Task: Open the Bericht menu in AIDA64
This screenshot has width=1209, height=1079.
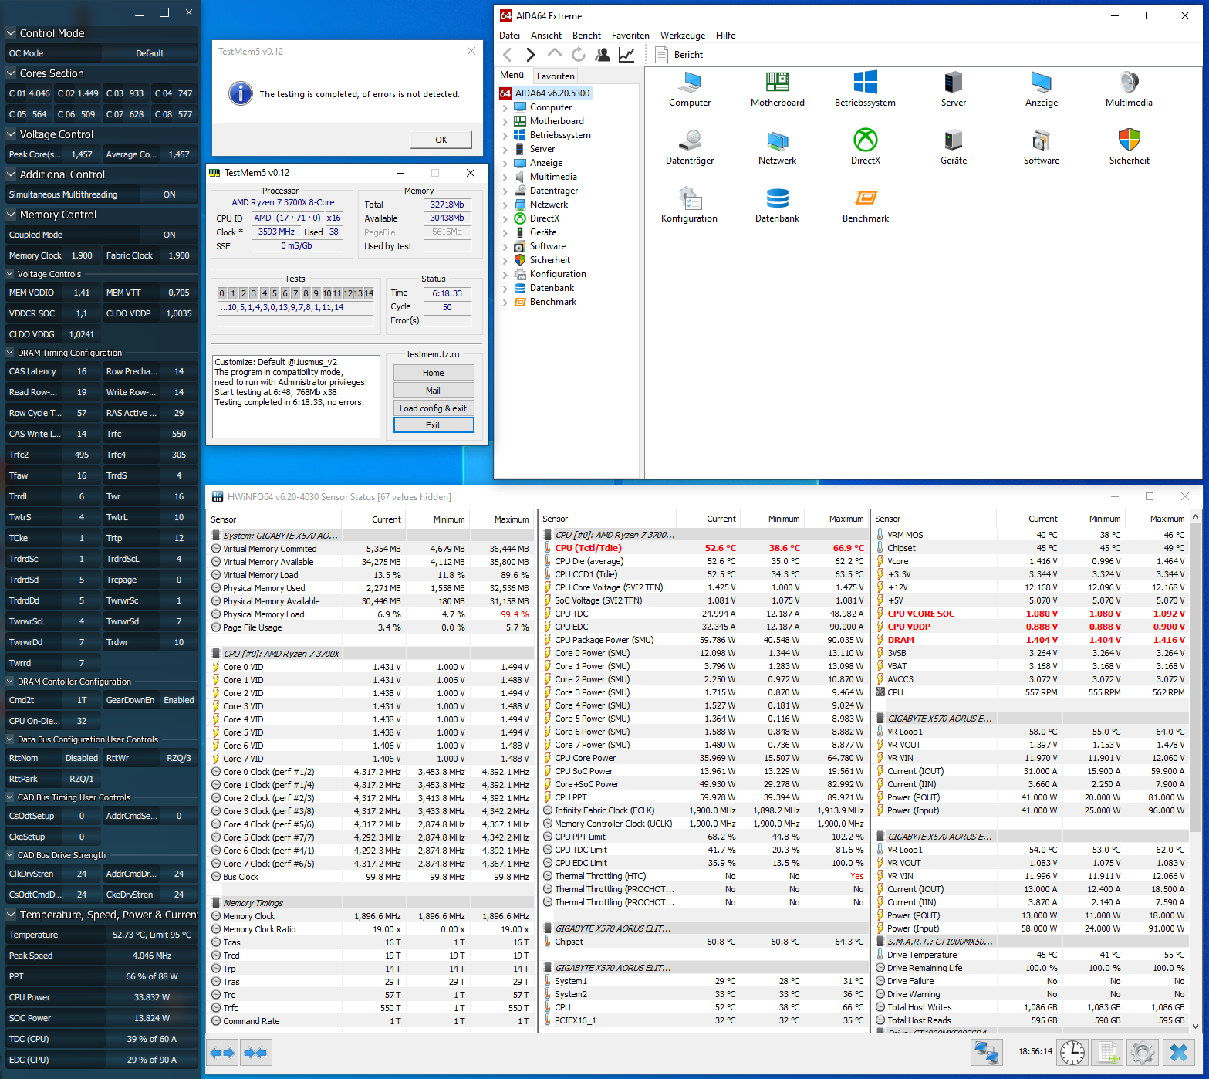Action: pyautogui.click(x=586, y=36)
